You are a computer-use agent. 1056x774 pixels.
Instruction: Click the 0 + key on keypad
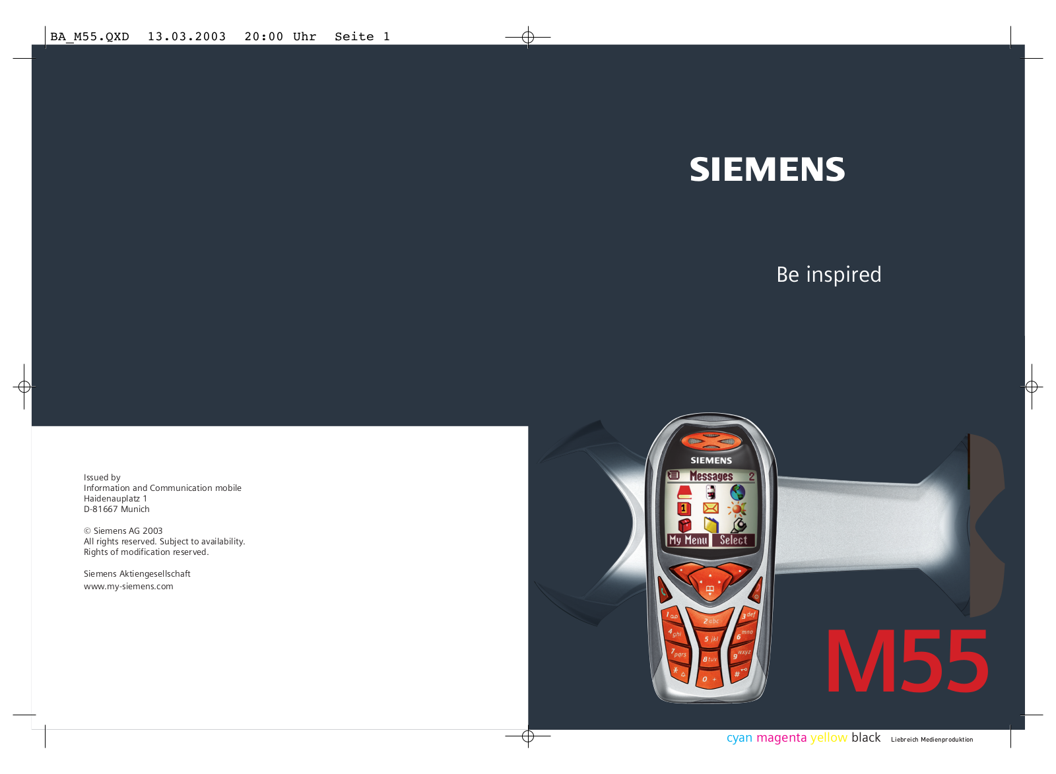709,678
